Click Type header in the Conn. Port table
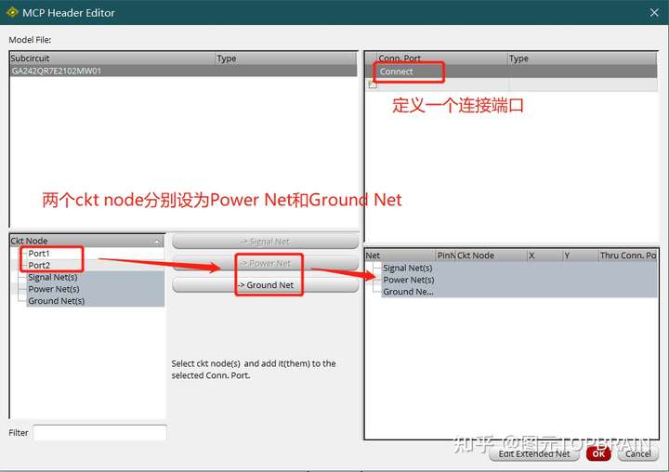The image size is (669, 472). point(582,58)
